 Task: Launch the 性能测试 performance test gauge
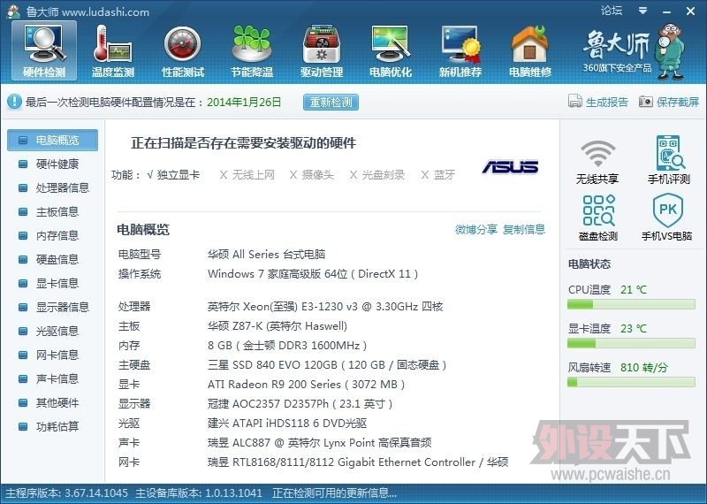pyautogui.click(x=183, y=50)
